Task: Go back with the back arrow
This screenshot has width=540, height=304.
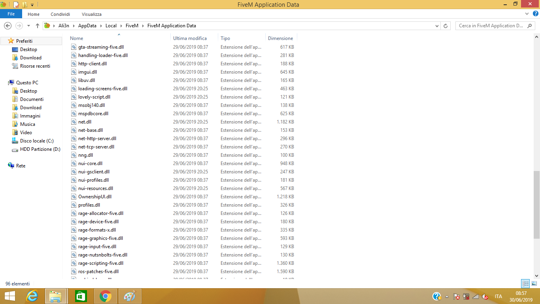Action: coord(8,26)
